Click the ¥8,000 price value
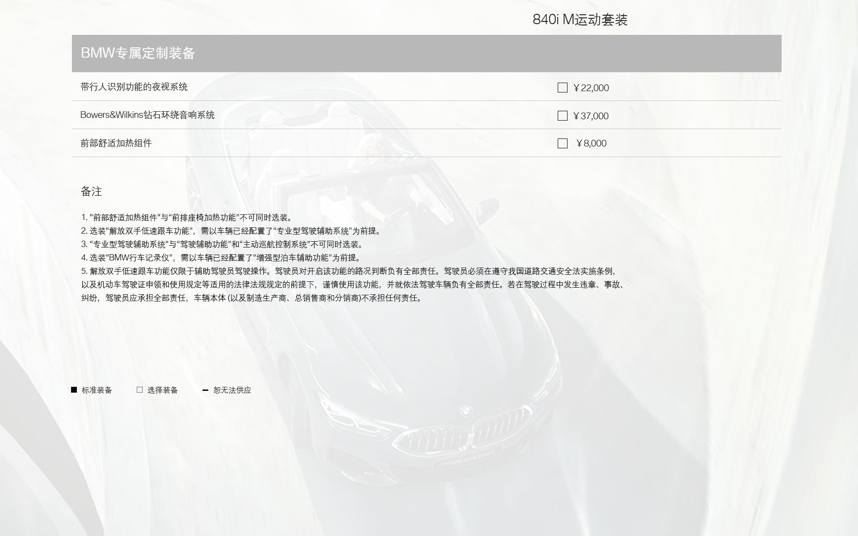The height and width of the screenshot is (536, 858). click(591, 143)
